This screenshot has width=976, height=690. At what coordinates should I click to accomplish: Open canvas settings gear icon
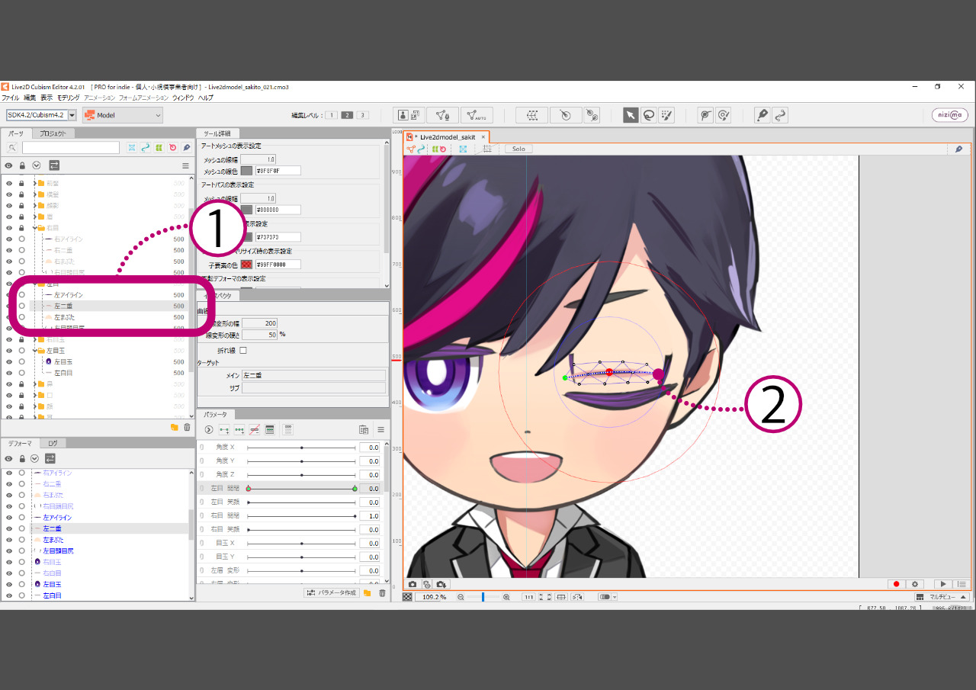[916, 584]
